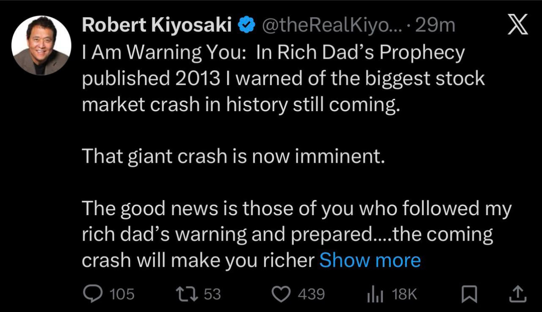Click the 53 reposts count
Image resolution: width=542 pixels, height=312 pixels.
pyautogui.click(x=212, y=294)
